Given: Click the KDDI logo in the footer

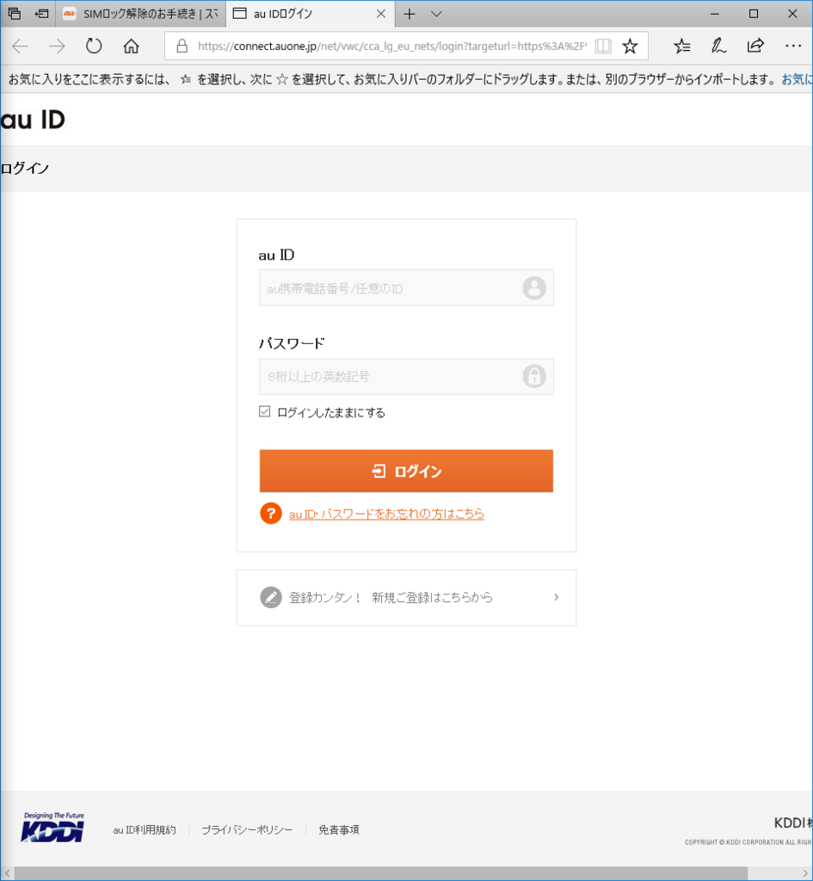Looking at the screenshot, I should [x=52, y=828].
